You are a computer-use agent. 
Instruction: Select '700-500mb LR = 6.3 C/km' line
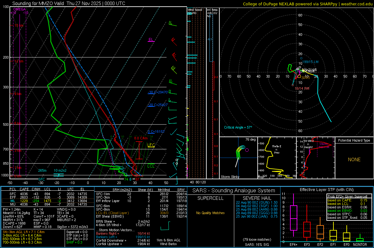(22, 242)
